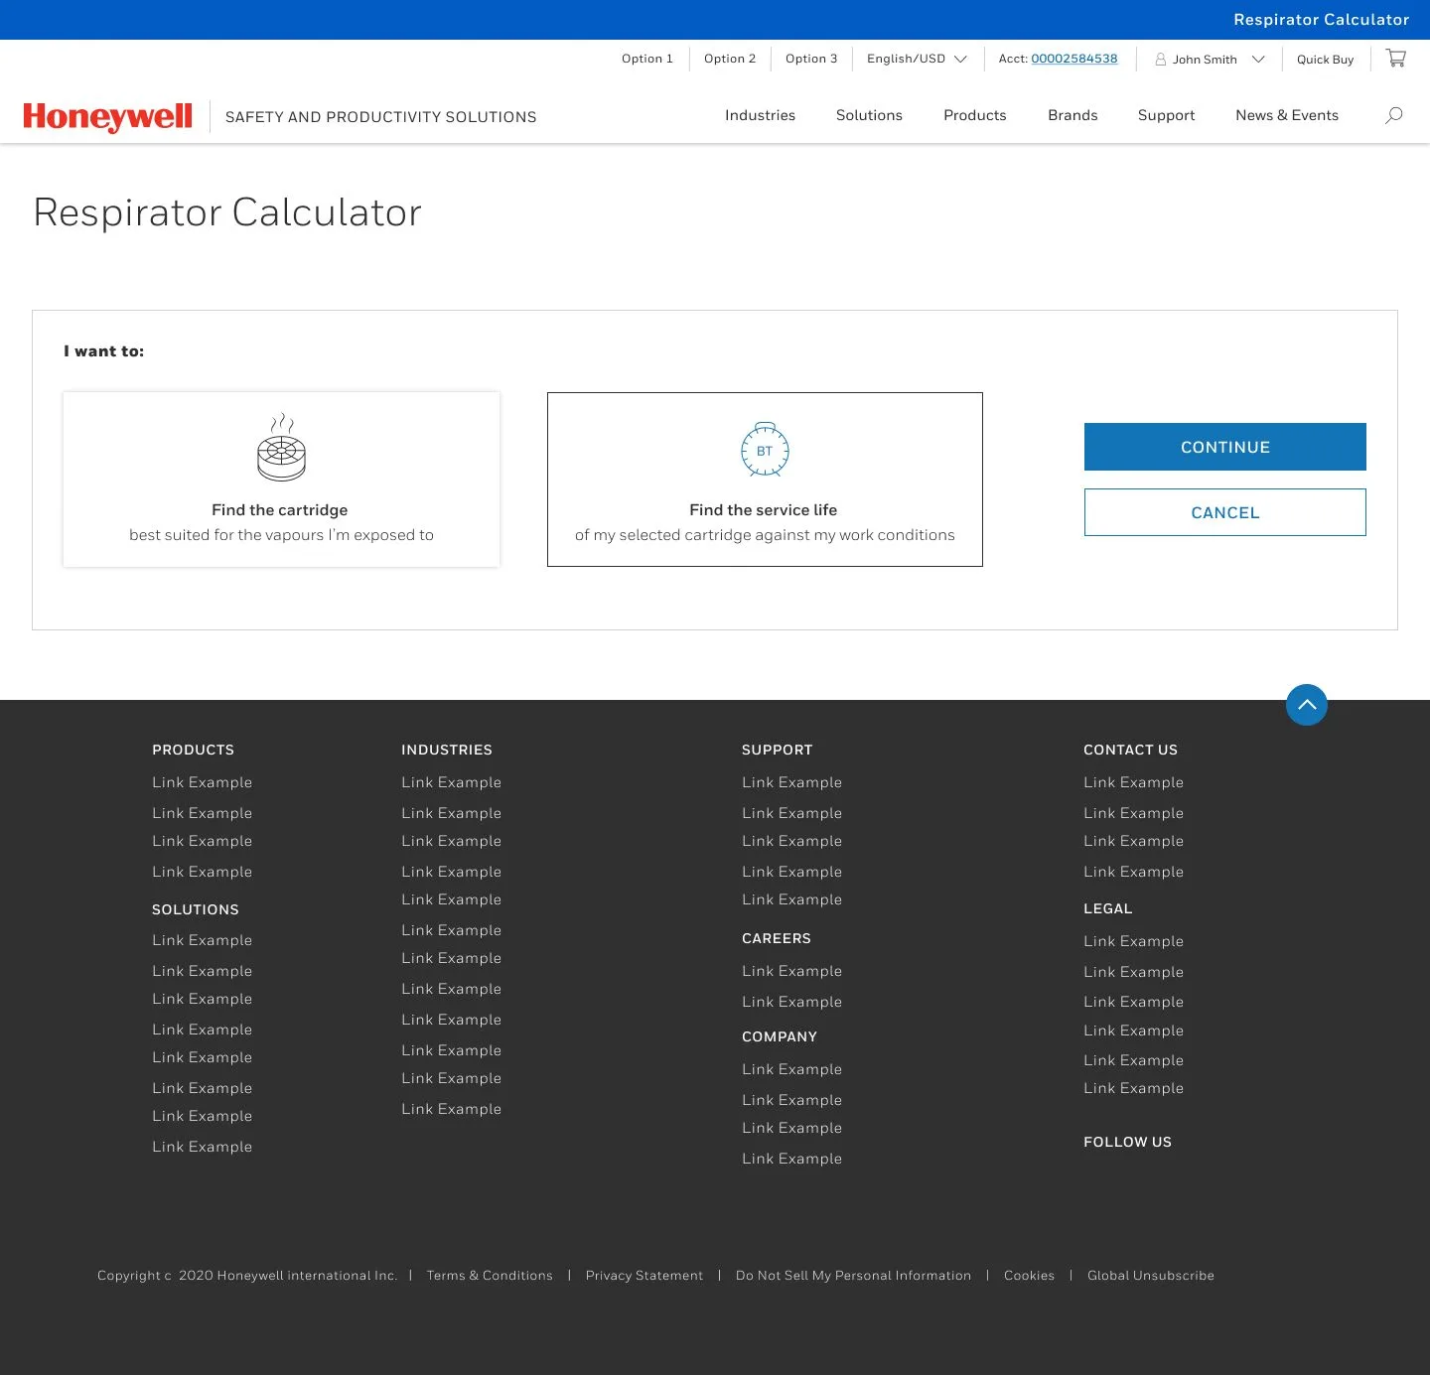Click the search magnifier icon
This screenshot has width=1430, height=1375.
coord(1394,115)
